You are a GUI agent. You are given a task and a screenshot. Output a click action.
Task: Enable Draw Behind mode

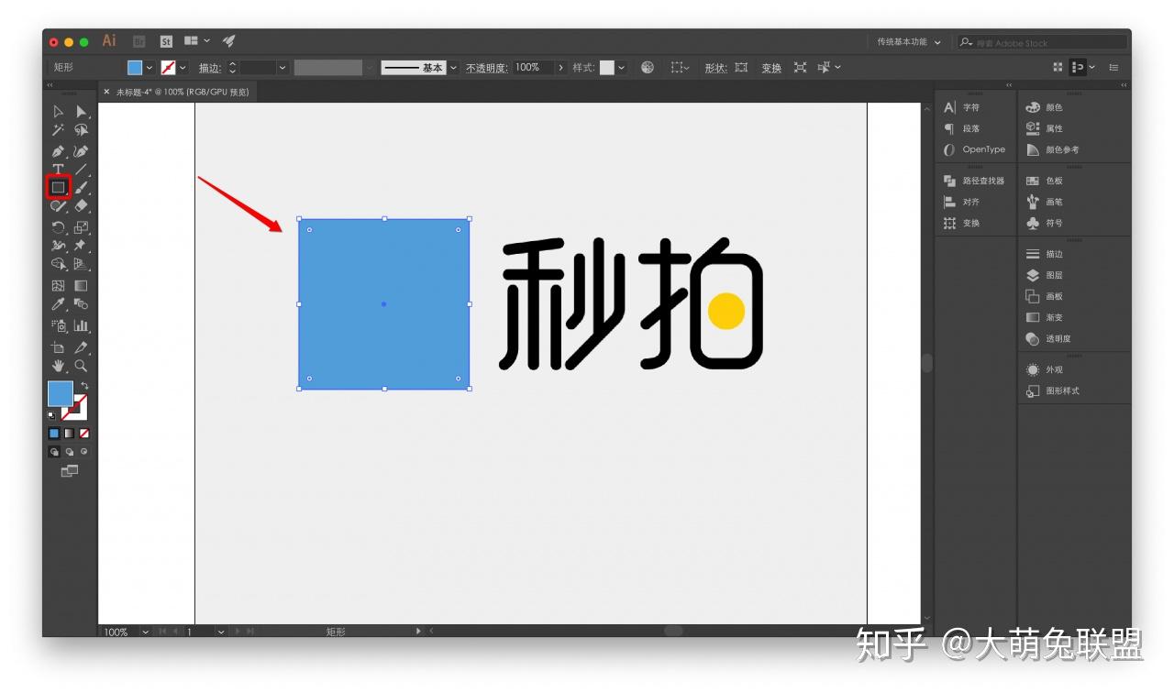coord(69,451)
